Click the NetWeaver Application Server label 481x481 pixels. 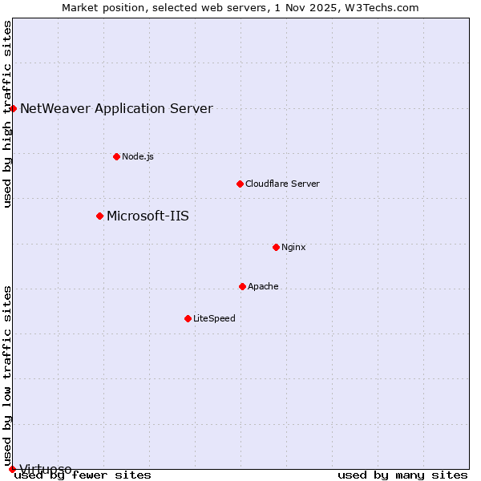click(116, 108)
